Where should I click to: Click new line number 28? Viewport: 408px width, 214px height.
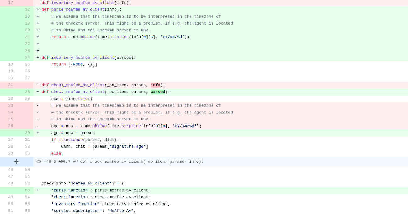pos(27,92)
